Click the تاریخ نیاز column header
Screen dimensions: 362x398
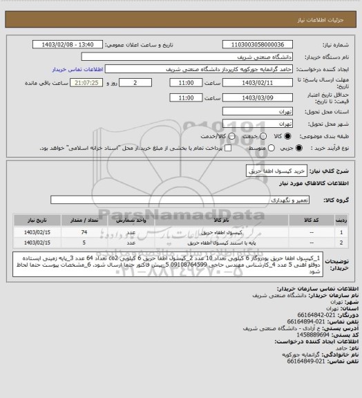pos(37,220)
